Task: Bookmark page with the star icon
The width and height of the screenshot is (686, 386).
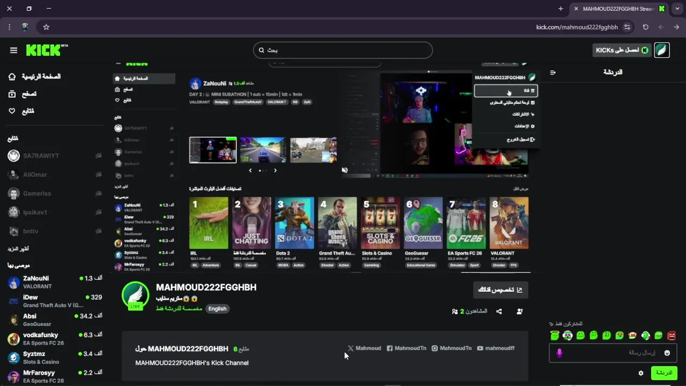Action: [46, 27]
